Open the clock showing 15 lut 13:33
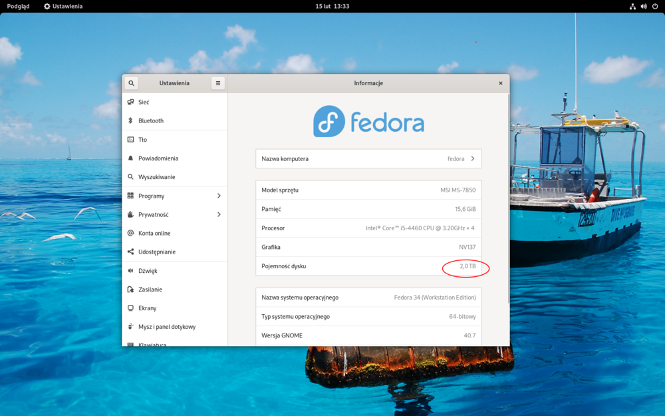665x416 pixels. 332,7
